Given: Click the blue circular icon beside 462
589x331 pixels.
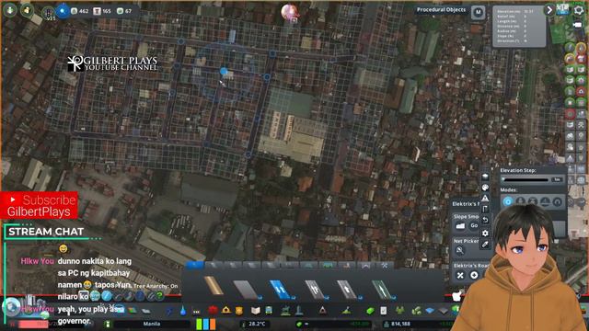Looking at the screenshot, I should pos(63,11).
